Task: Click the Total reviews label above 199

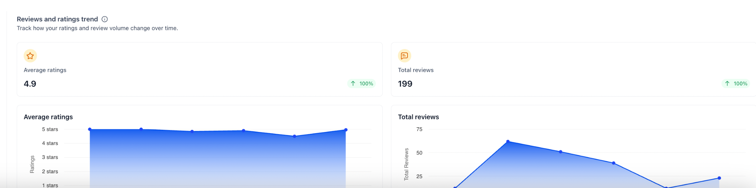Action: (x=416, y=70)
